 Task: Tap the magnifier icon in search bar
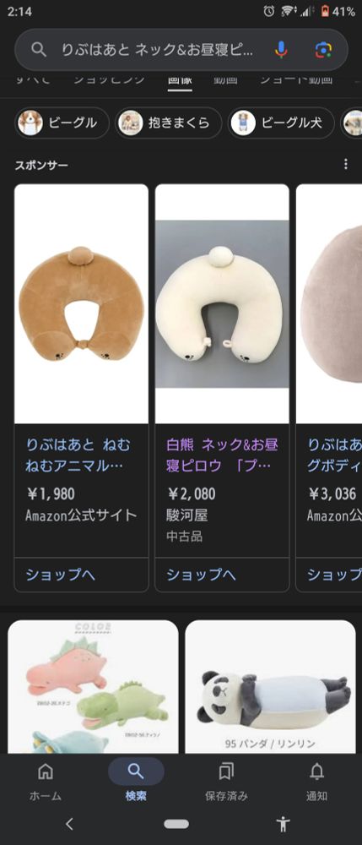coord(38,50)
